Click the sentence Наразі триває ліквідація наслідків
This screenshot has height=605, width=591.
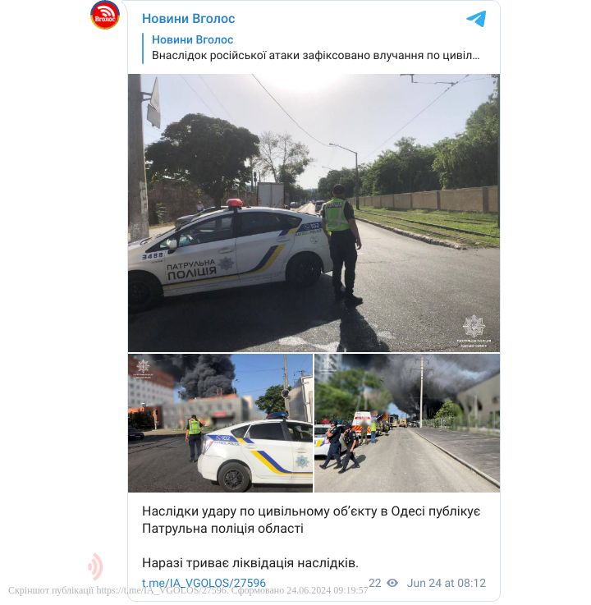pos(250,563)
